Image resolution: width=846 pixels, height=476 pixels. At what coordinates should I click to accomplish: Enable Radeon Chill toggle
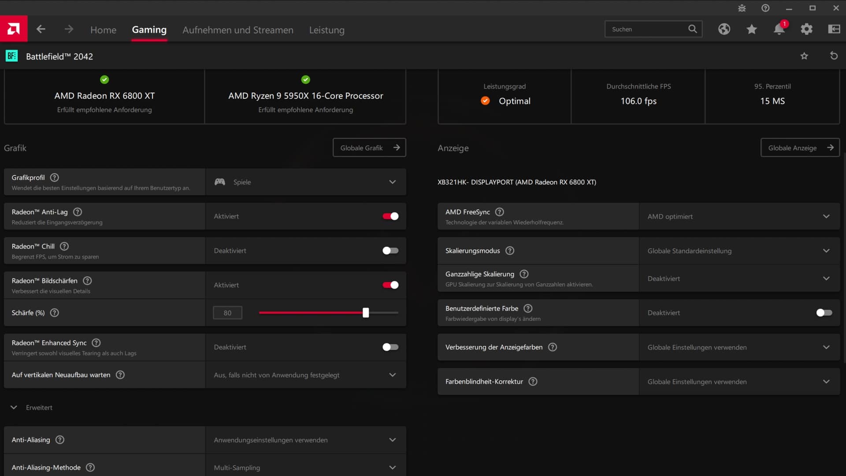click(x=390, y=250)
